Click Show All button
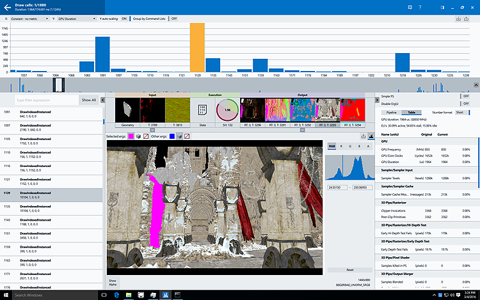The image size is (480, 300). [x=89, y=100]
